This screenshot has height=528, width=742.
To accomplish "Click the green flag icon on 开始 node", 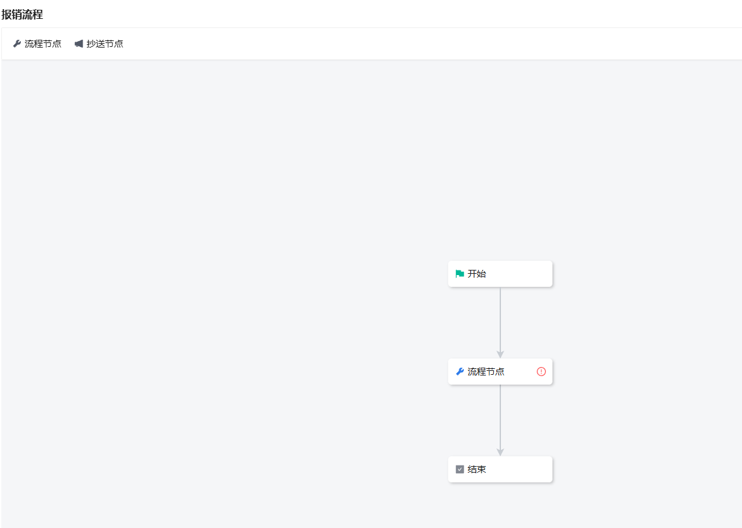I will pyautogui.click(x=460, y=274).
